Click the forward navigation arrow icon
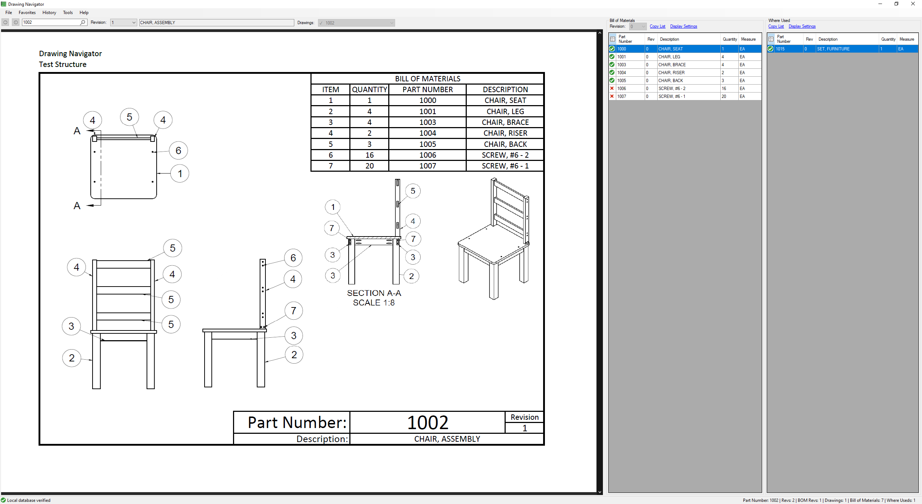The width and height of the screenshot is (922, 504). pos(16,22)
